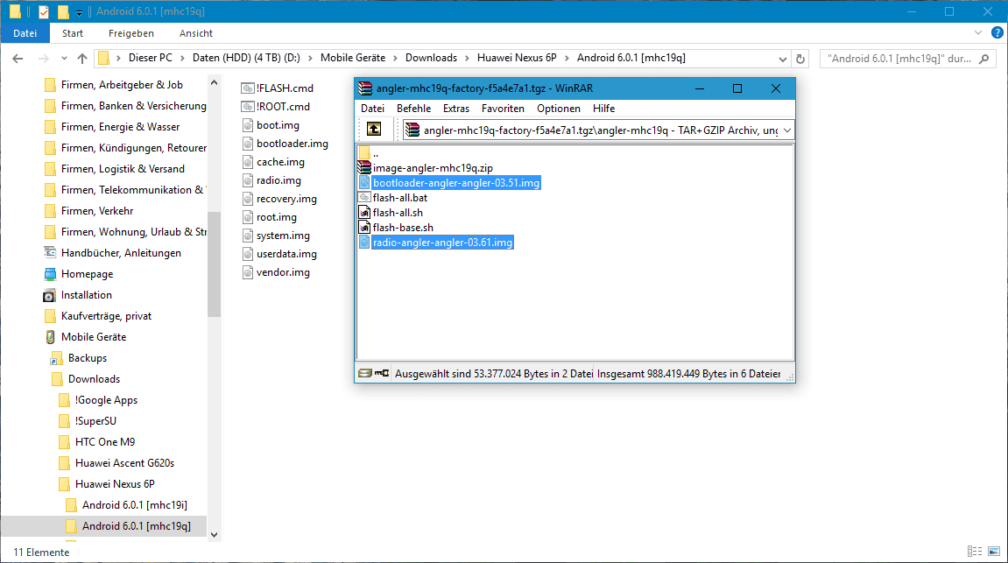Open WinRAR archive path dropdown
The image size is (1008, 563).
[x=786, y=130]
